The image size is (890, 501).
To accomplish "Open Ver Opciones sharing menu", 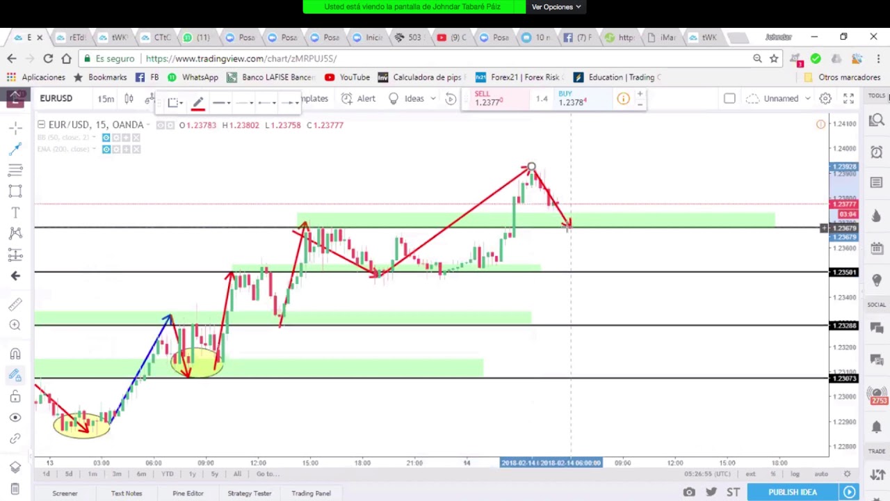I will pyautogui.click(x=556, y=7).
